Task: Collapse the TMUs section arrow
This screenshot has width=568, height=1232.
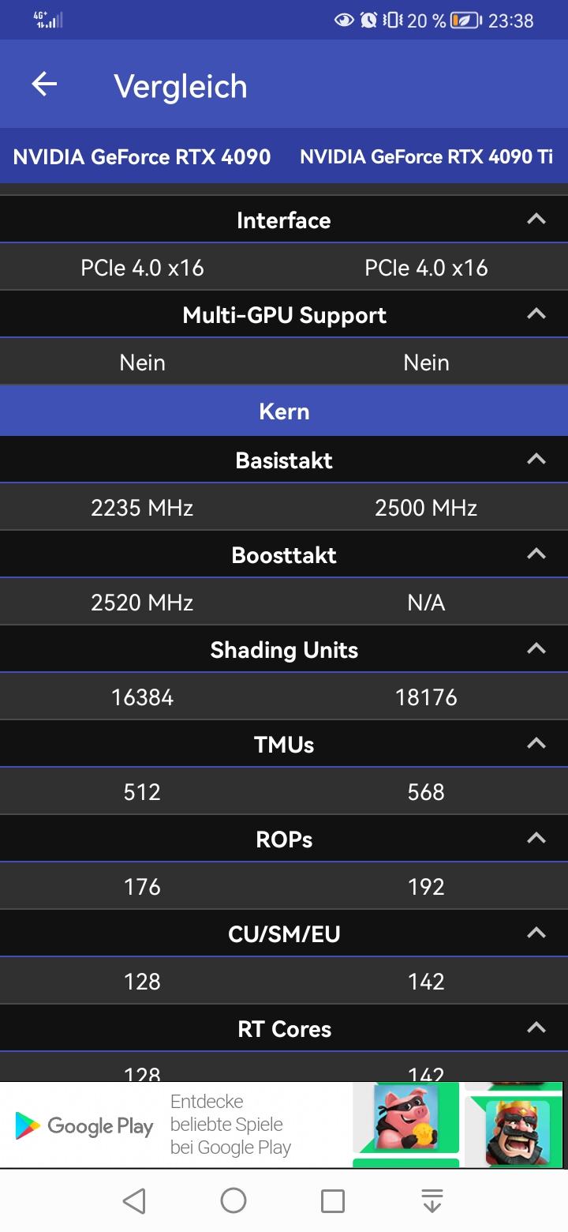Action: pos(536,744)
